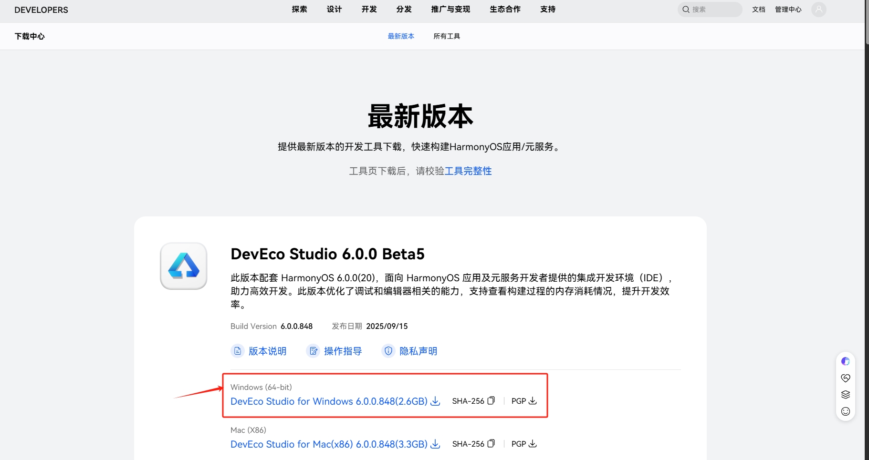Open the 生态合作 navigation menu
This screenshot has width=869, height=460.
click(505, 10)
